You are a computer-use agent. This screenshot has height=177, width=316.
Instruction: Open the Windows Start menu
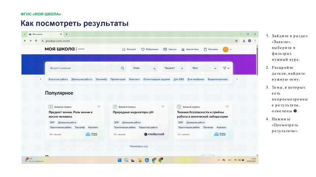120,160
